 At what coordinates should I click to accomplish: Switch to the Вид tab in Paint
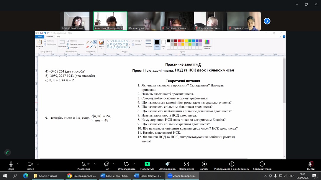[x=59, y=36]
